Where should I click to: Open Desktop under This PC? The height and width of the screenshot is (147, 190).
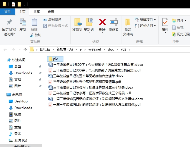18,101
